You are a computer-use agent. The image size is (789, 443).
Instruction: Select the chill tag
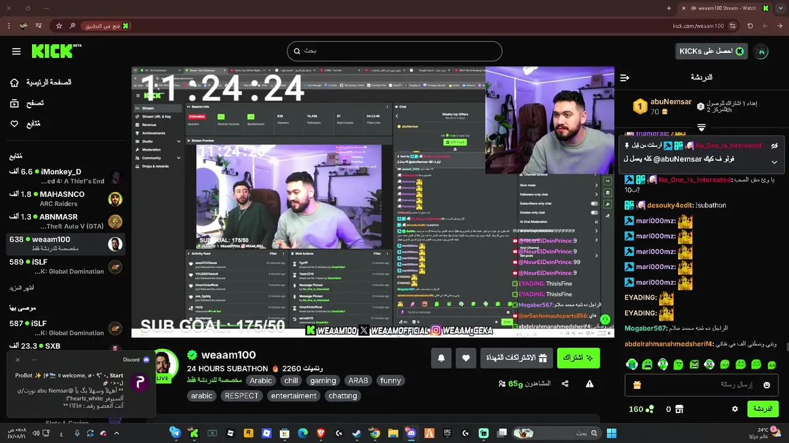pos(291,381)
